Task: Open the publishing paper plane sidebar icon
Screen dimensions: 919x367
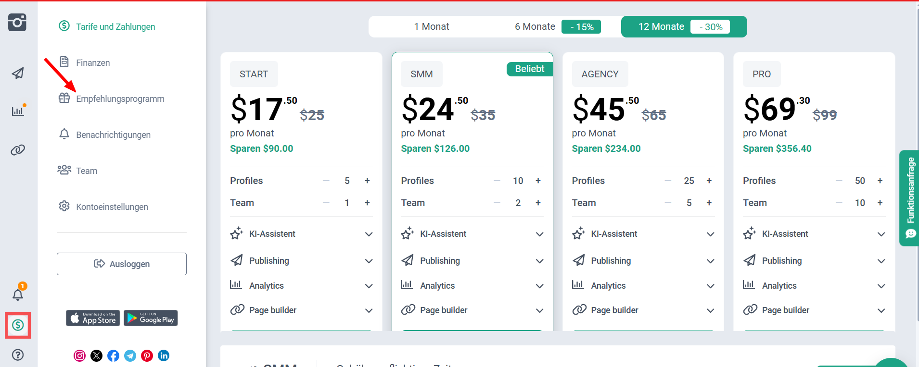Action: pos(18,73)
